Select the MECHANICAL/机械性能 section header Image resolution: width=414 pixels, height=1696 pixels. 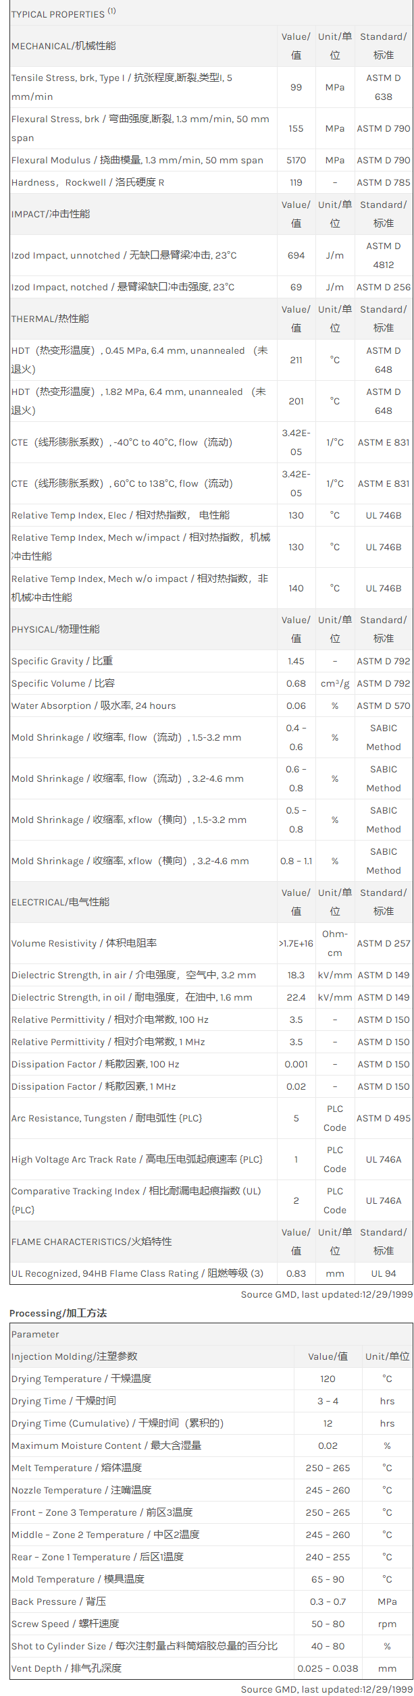pyautogui.click(x=63, y=46)
